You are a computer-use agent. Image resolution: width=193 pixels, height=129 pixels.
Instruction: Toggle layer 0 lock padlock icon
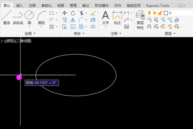point(160,13)
